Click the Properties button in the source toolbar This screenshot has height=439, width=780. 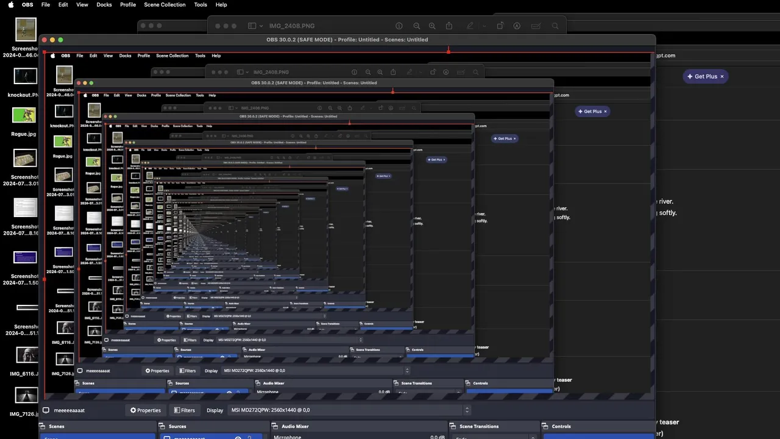click(x=146, y=410)
